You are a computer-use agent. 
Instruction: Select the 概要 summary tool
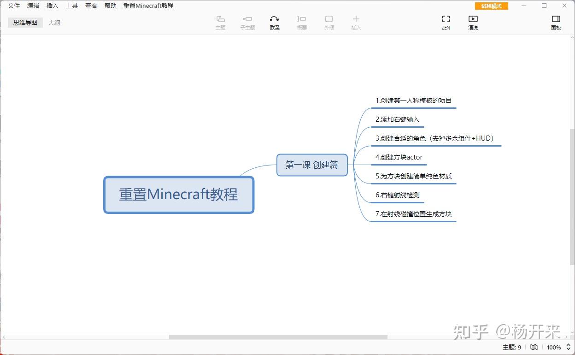click(301, 22)
